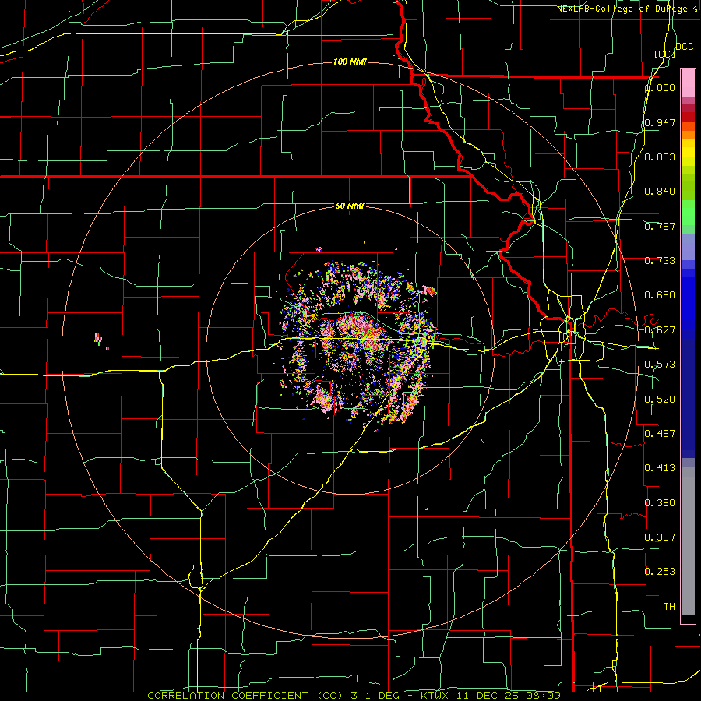Click the TH threshold label in legend

[x=669, y=607]
